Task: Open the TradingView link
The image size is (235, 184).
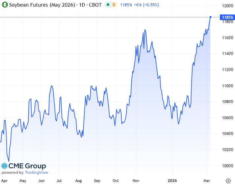Action: tap(37, 172)
